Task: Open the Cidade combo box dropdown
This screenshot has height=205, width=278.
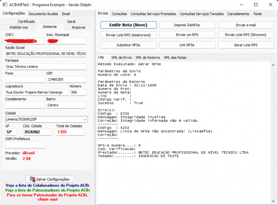Action: [x=85, y=119]
